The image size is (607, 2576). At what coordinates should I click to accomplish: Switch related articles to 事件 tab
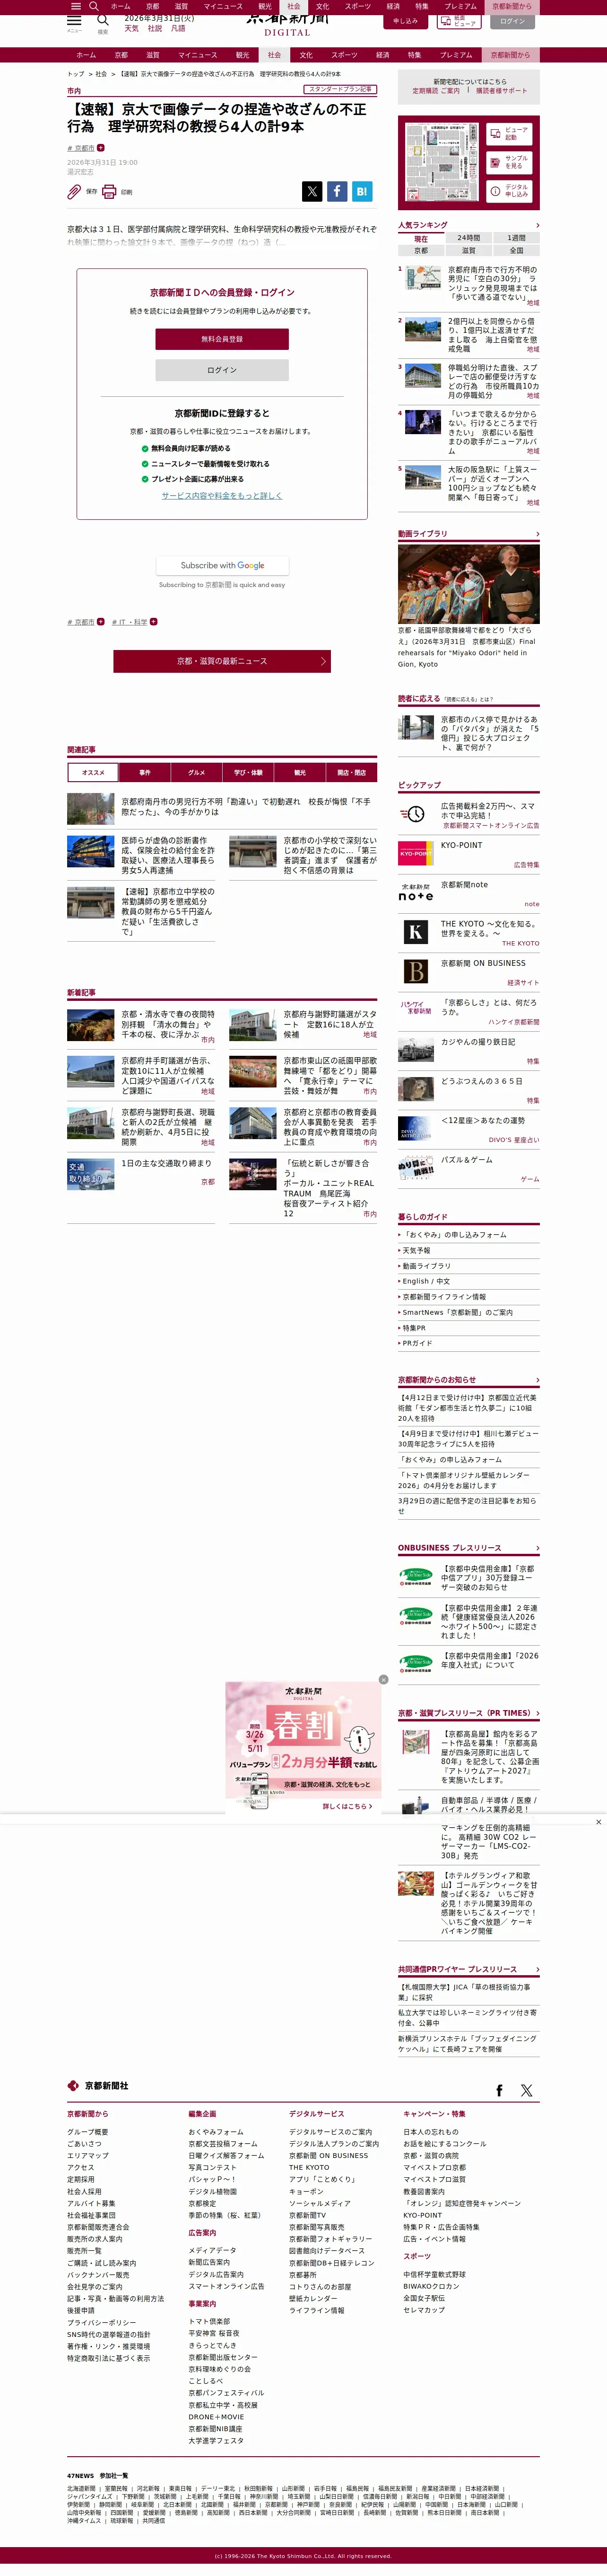pos(145,772)
